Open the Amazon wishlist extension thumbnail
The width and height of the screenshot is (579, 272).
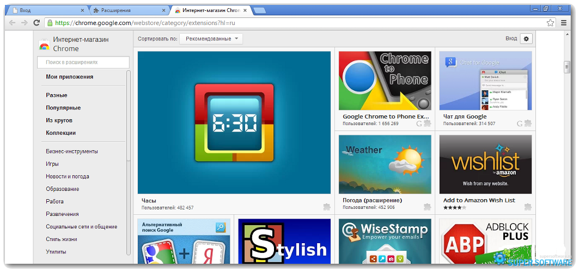(x=485, y=164)
